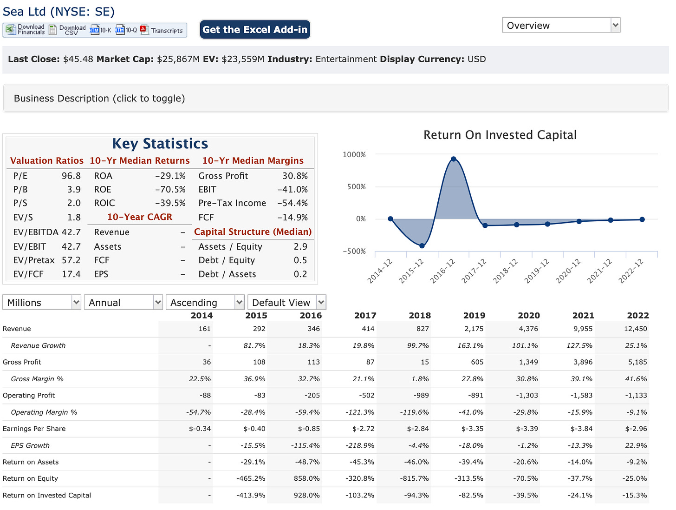Click the Debt / Assets value 0.2
This screenshot has width=676, height=510.
[x=300, y=274]
